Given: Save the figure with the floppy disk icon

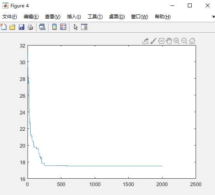Looking at the screenshot, I should (21, 27).
